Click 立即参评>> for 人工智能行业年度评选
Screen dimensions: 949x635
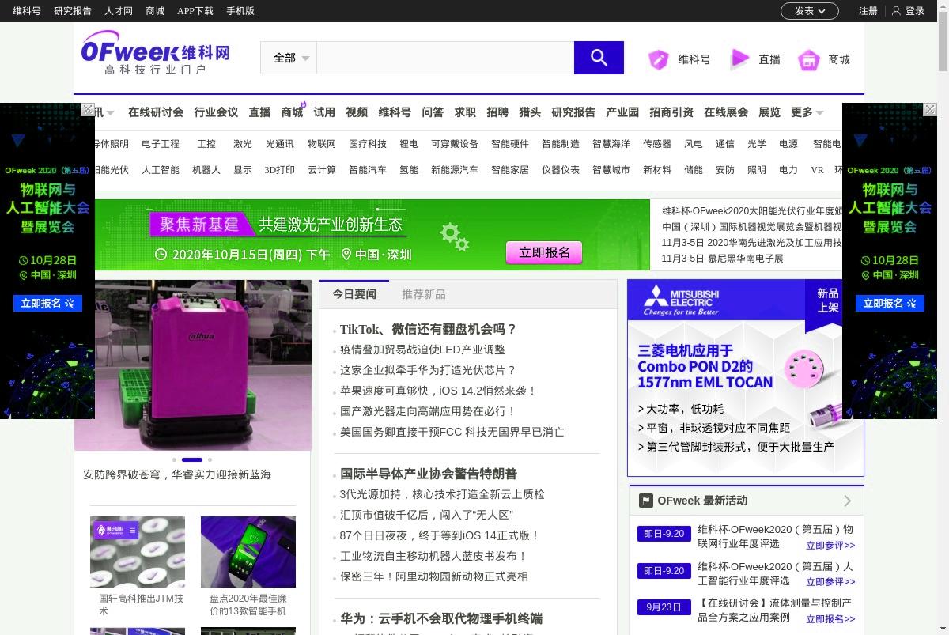coord(830,582)
